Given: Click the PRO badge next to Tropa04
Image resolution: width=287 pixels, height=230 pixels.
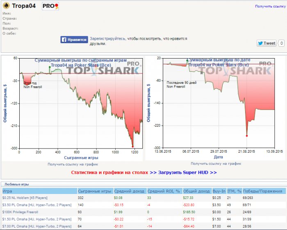Looking at the screenshot, I should click(x=50, y=6).
